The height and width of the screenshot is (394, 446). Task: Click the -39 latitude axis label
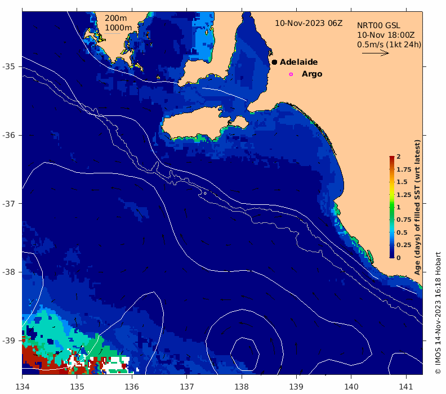[x=8, y=341]
